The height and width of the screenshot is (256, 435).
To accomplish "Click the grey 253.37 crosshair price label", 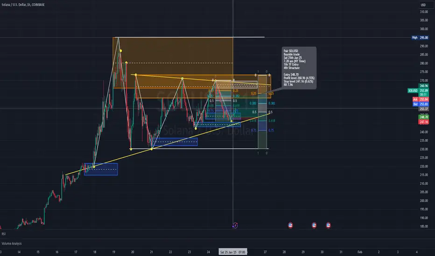I will click(x=424, y=109).
